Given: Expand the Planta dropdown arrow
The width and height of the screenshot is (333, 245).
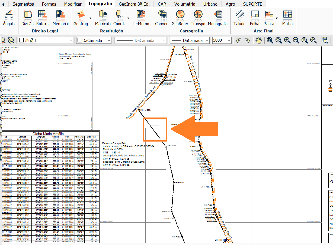Looking at the screenshot, I should point(277,18).
